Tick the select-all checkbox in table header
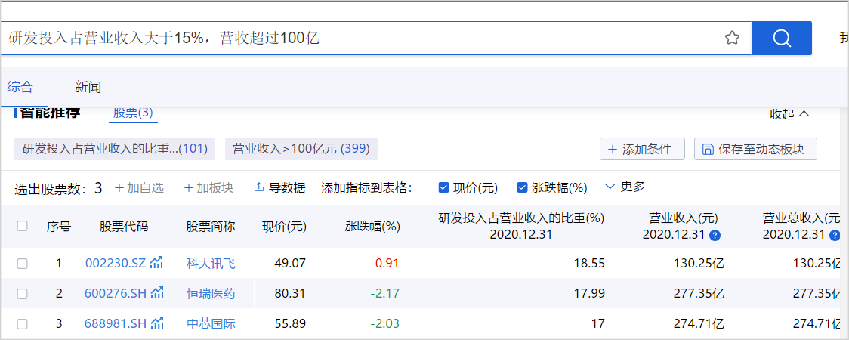The height and width of the screenshot is (340, 849). pos(22,227)
